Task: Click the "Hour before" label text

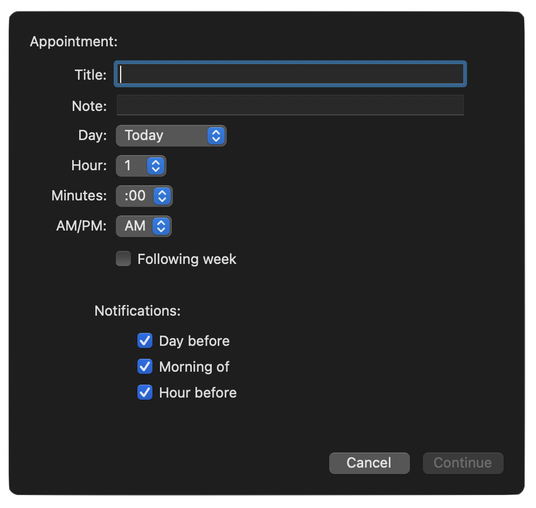Action: [x=198, y=393]
